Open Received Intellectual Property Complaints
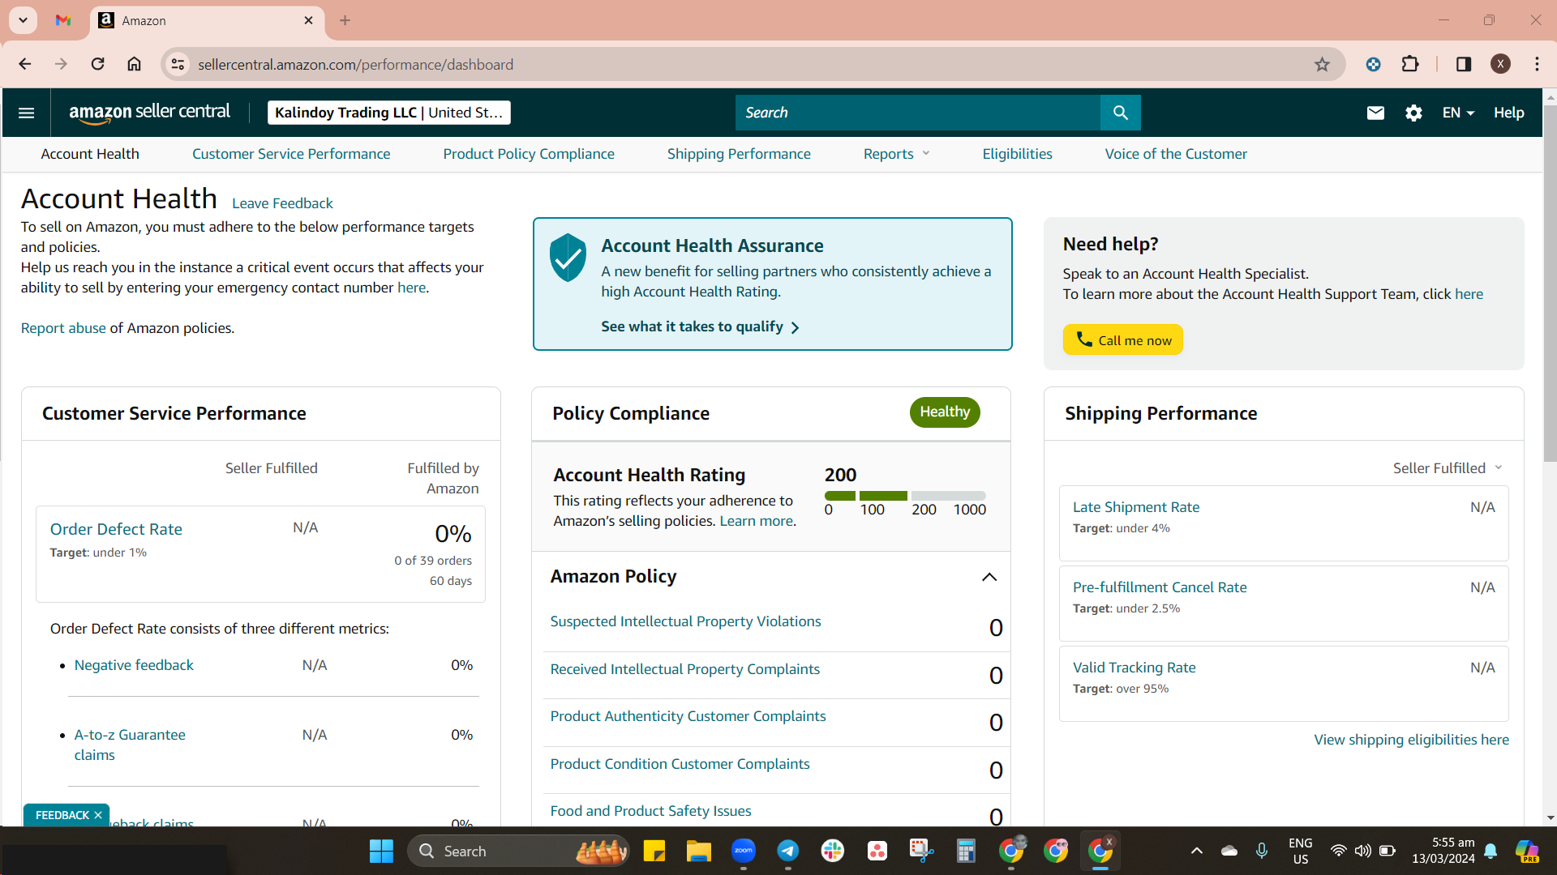The height and width of the screenshot is (875, 1557). pos(684,669)
